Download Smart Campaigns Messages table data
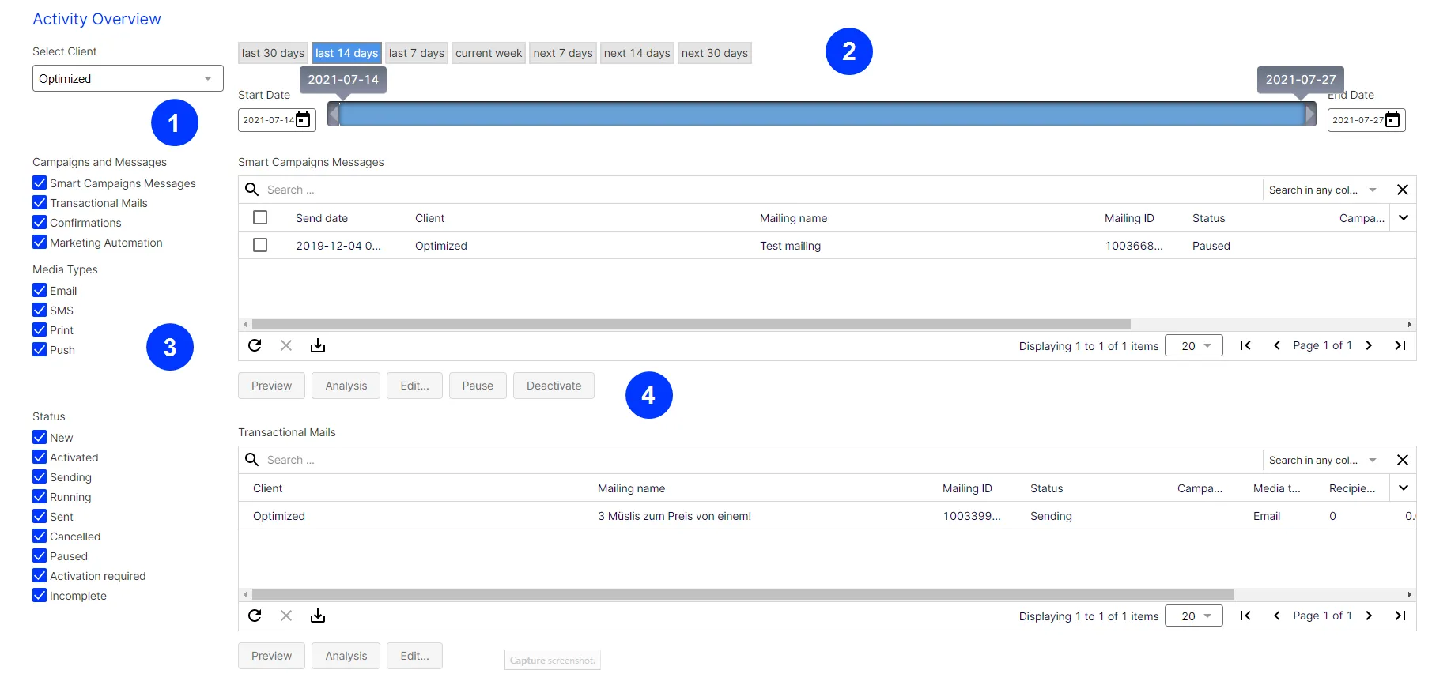This screenshot has width=1432, height=674. click(x=318, y=345)
